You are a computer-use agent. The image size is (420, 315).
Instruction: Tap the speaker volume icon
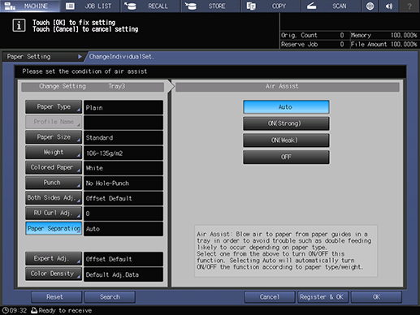(x=389, y=6)
